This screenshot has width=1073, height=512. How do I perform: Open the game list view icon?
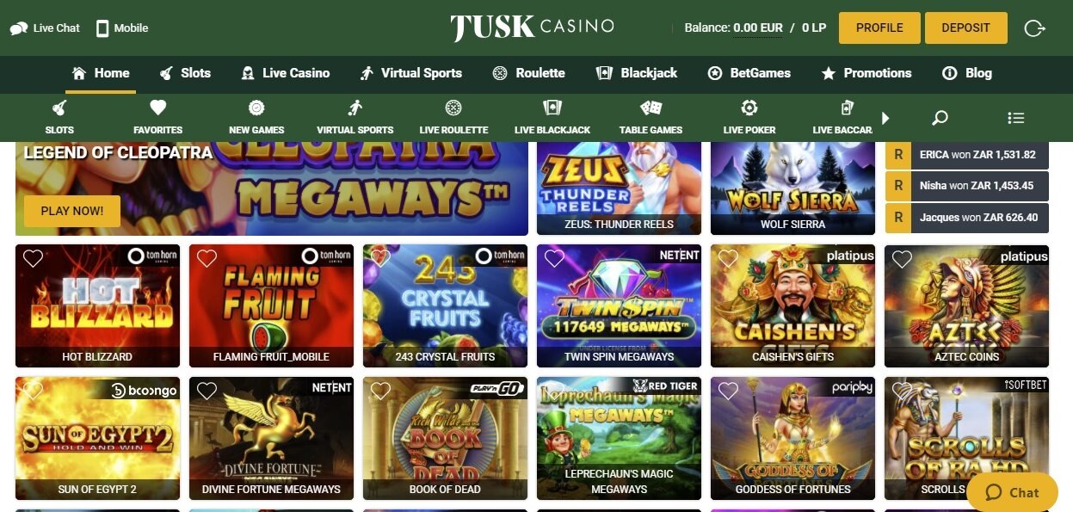[x=1015, y=118]
